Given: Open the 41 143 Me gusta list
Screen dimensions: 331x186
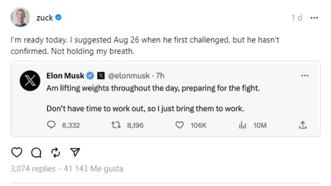Looking at the screenshot, I should coord(93,169).
